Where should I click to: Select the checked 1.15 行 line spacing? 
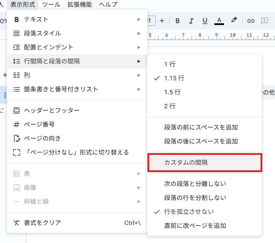coord(174,78)
